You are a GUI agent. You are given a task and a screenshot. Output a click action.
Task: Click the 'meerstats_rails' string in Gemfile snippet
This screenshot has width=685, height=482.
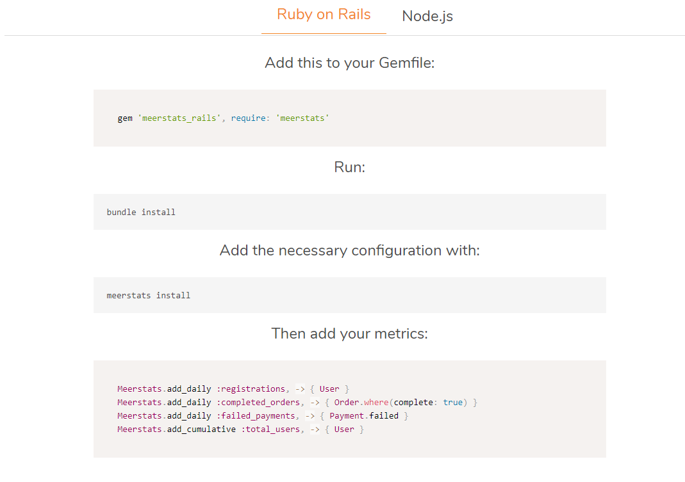[179, 118]
